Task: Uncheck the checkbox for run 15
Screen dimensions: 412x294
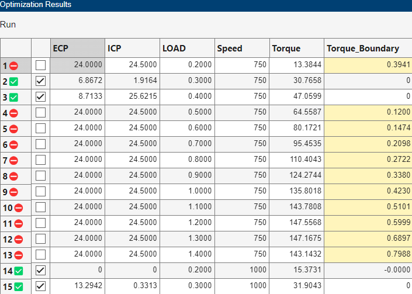Action: (40, 286)
